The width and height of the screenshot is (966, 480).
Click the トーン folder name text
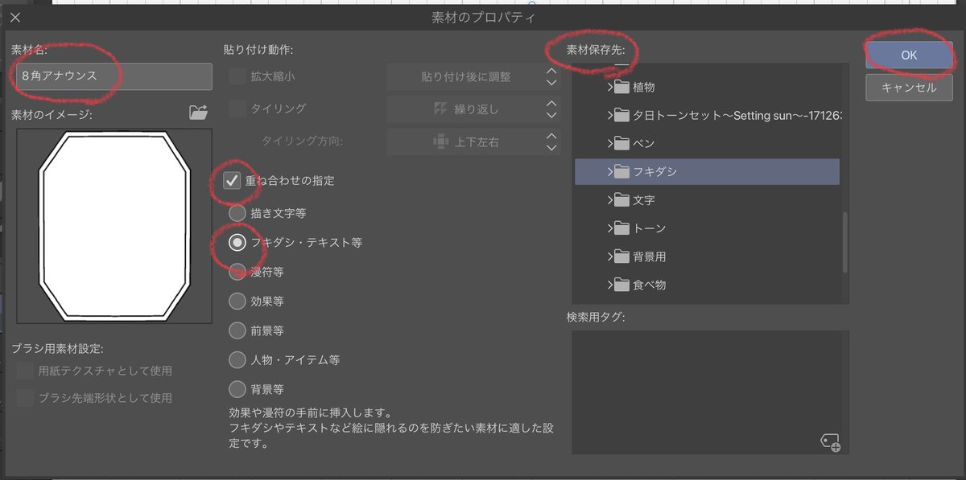650,228
